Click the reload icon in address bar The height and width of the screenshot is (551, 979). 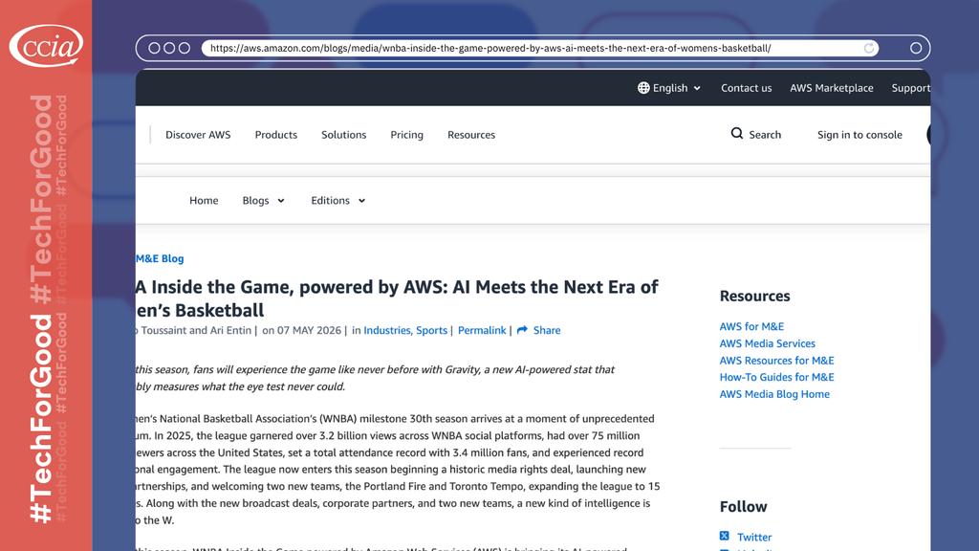(x=868, y=48)
